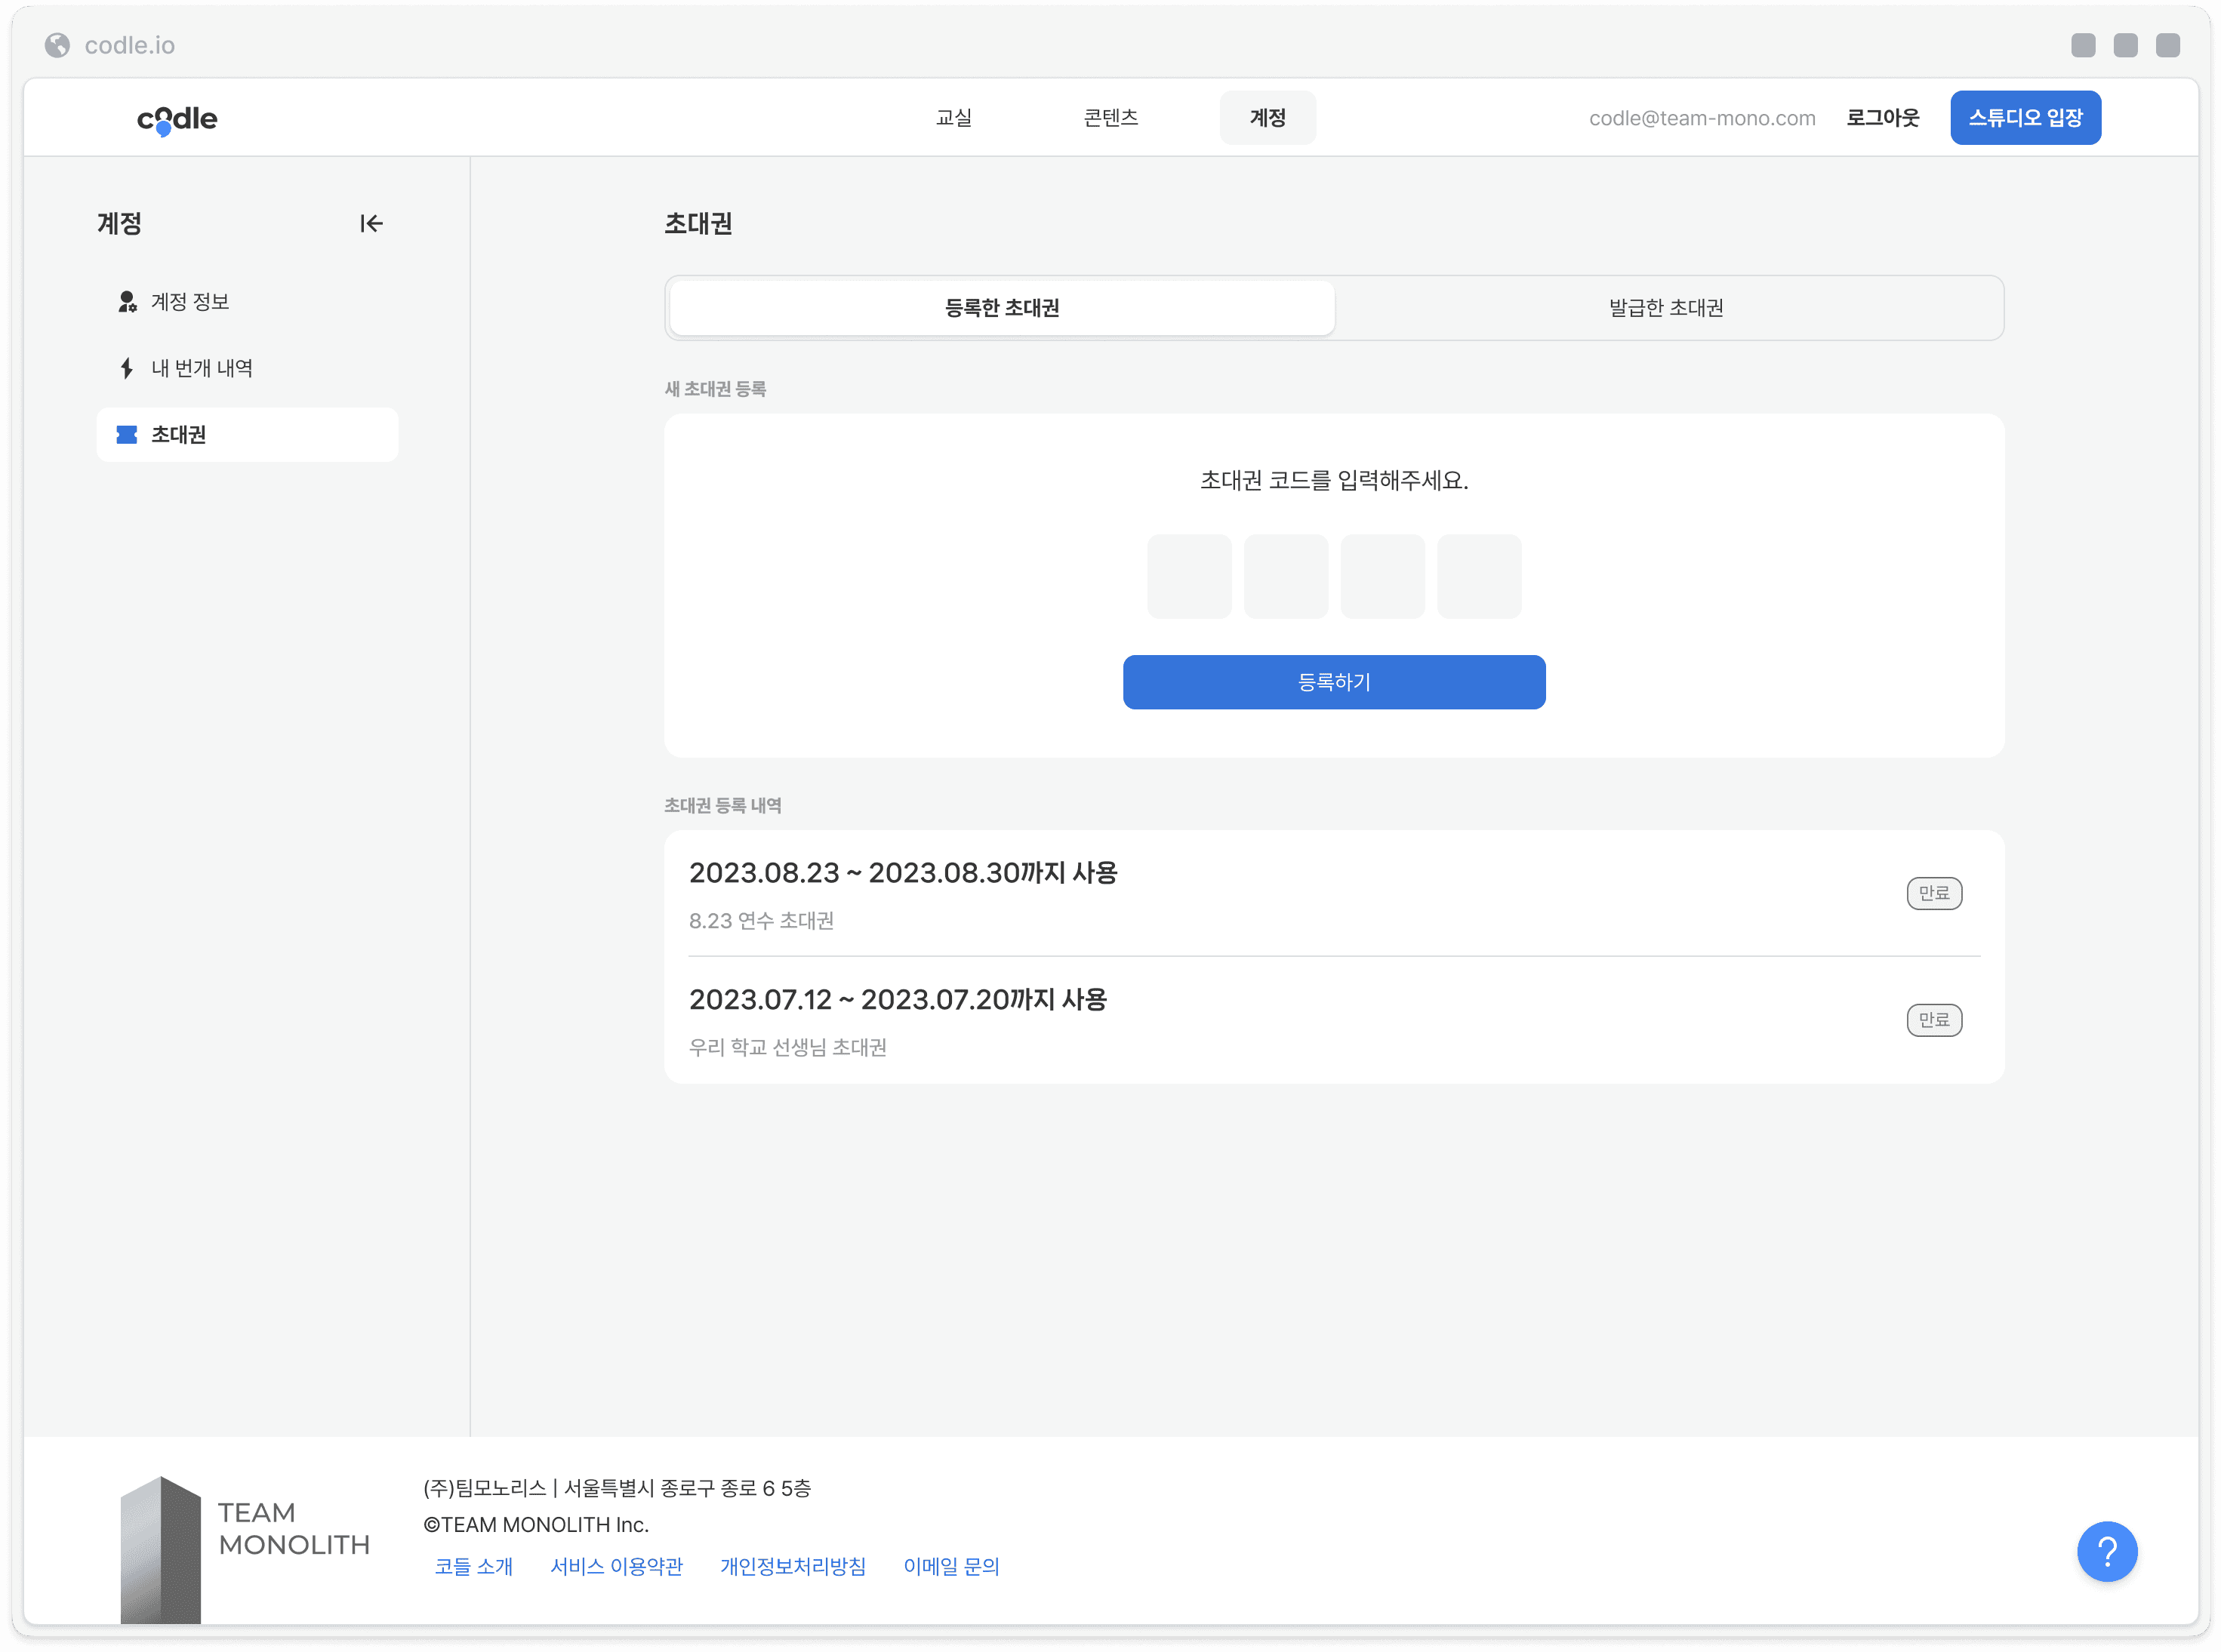Open the 콘텐츠 menu
The image size is (2221, 1652).
(x=1110, y=118)
